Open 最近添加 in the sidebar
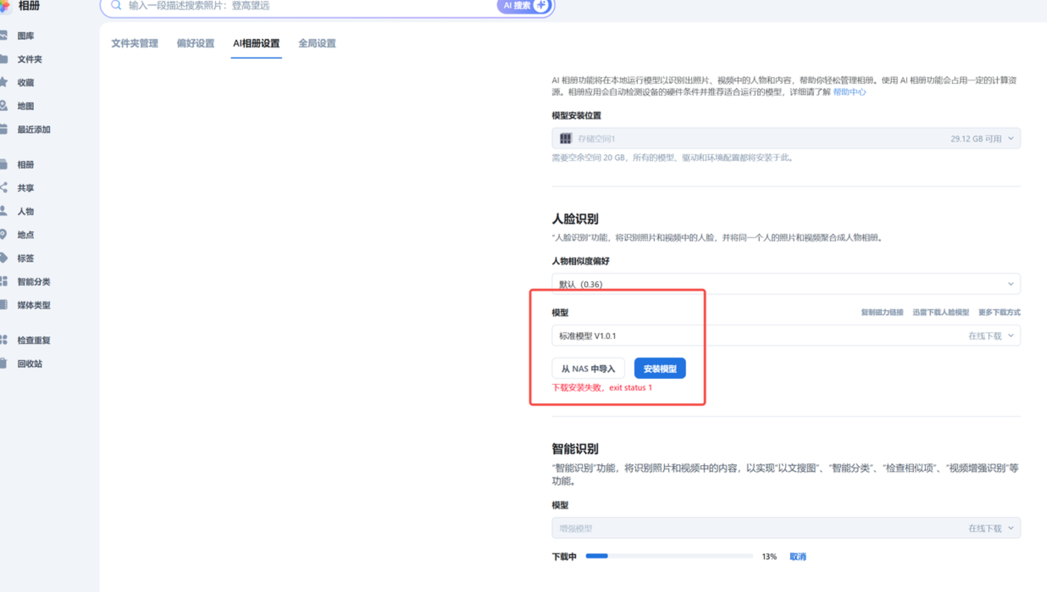Image resolution: width=1047 pixels, height=592 pixels. [x=33, y=129]
